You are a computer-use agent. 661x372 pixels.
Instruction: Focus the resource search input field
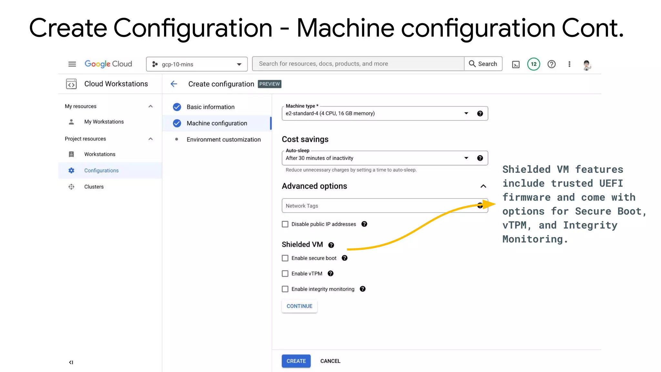(358, 64)
